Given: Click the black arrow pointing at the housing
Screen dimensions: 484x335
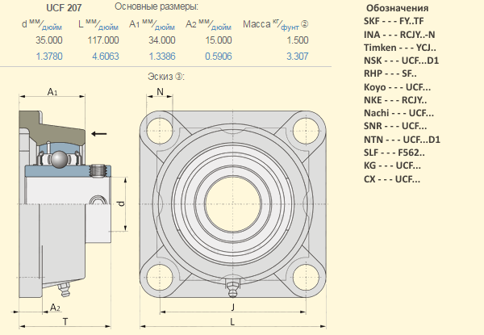Looking at the screenshot, I should [99, 133].
